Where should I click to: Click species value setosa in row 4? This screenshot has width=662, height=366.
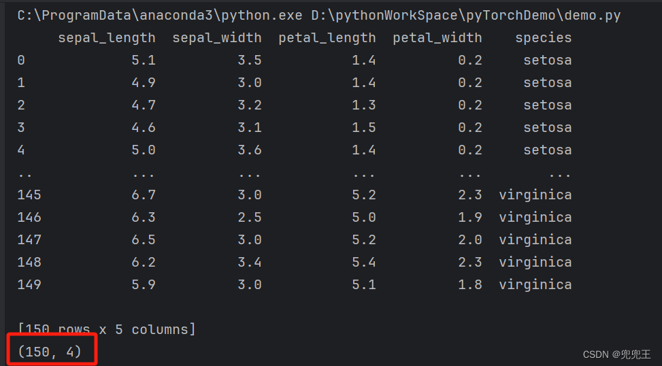pyautogui.click(x=548, y=150)
